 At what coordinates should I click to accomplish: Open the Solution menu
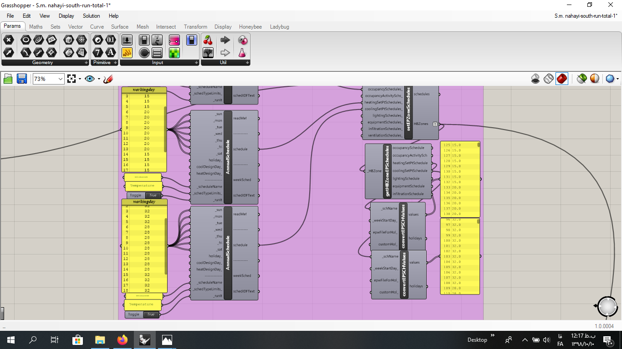coord(91,16)
